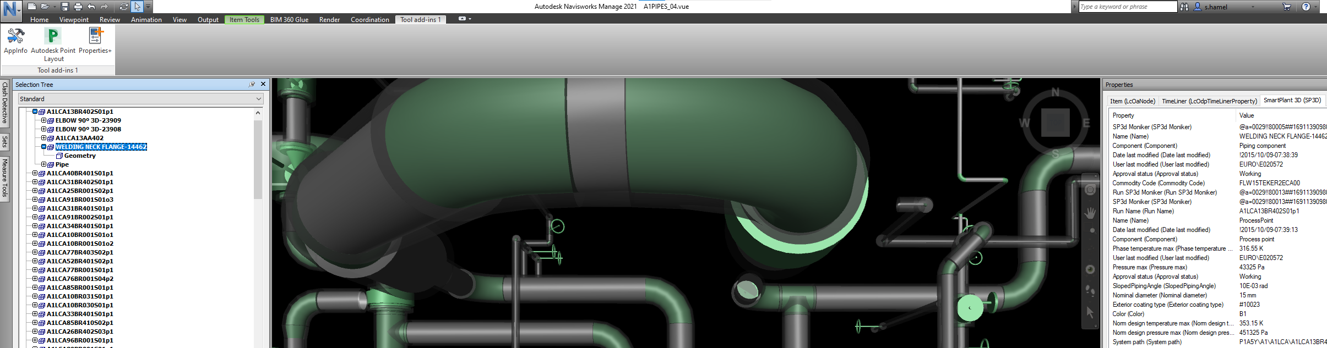The height and width of the screenshot is (348, 1327).
Task: Click the W compass direction on ViewCube
Action: point(1025,123)
